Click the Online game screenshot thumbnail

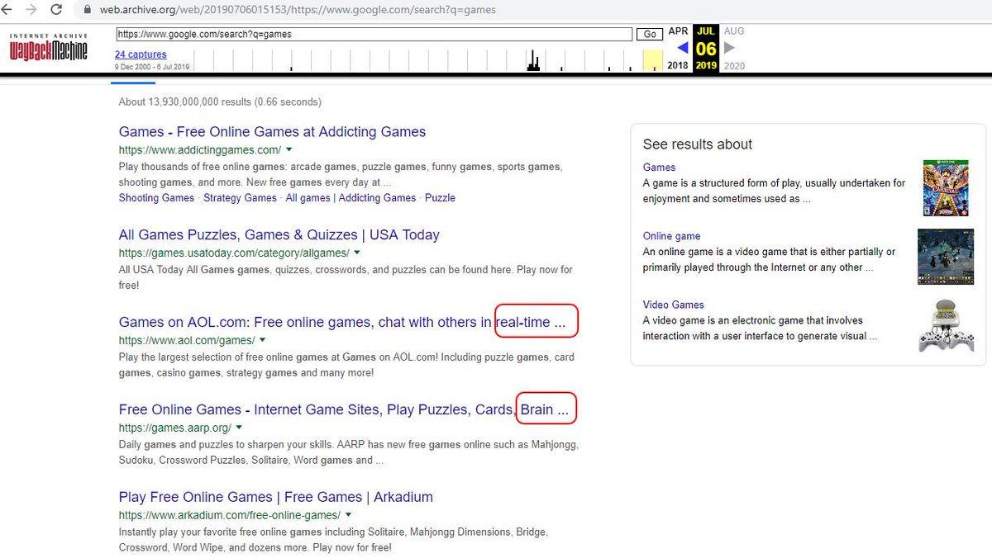(946, 258)
